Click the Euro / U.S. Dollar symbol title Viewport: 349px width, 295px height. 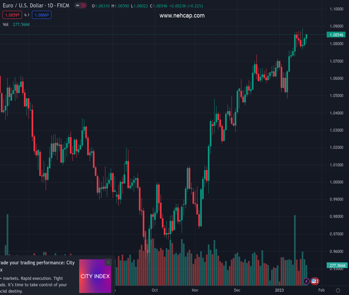[x=34, y=6]
